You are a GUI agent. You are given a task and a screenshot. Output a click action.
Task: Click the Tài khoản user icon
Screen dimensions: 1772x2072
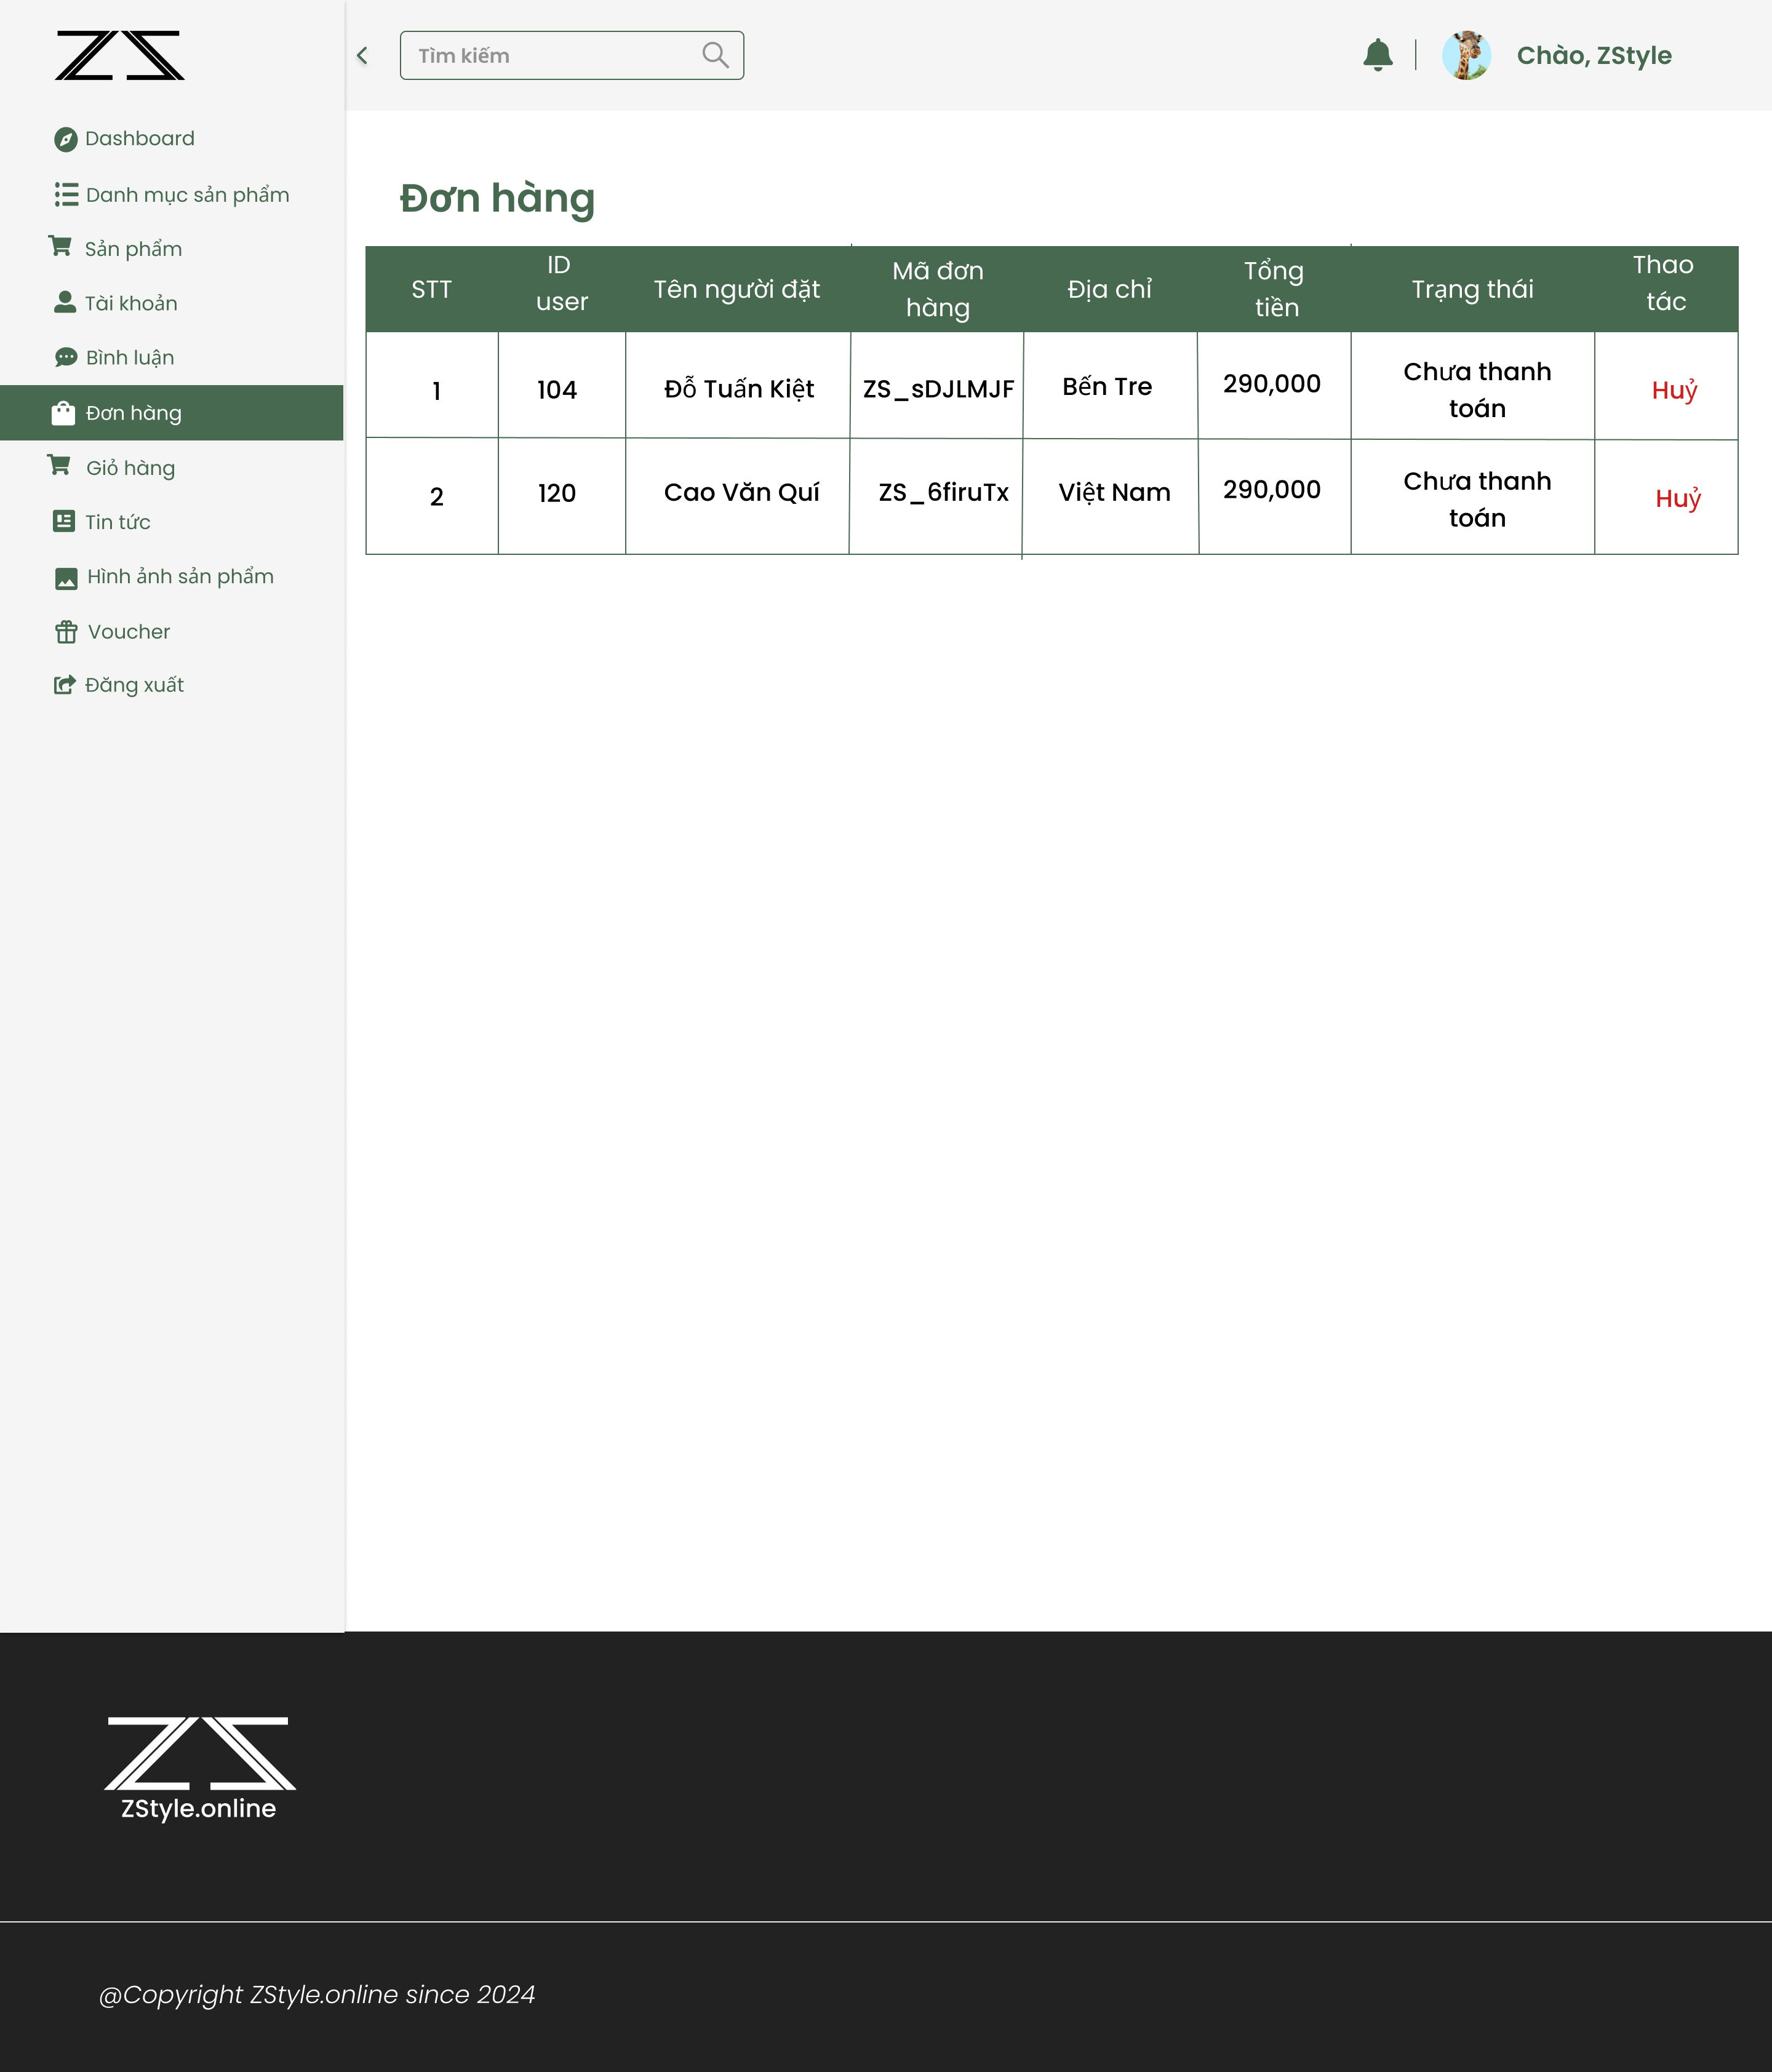point(65,302)
